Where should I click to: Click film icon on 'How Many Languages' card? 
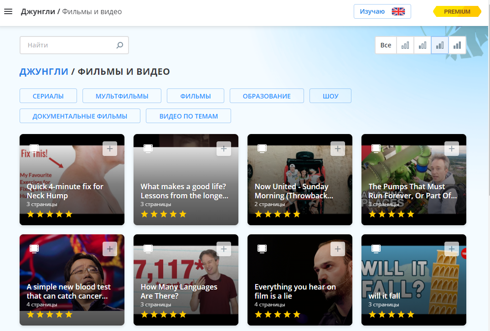pos(148,248)
